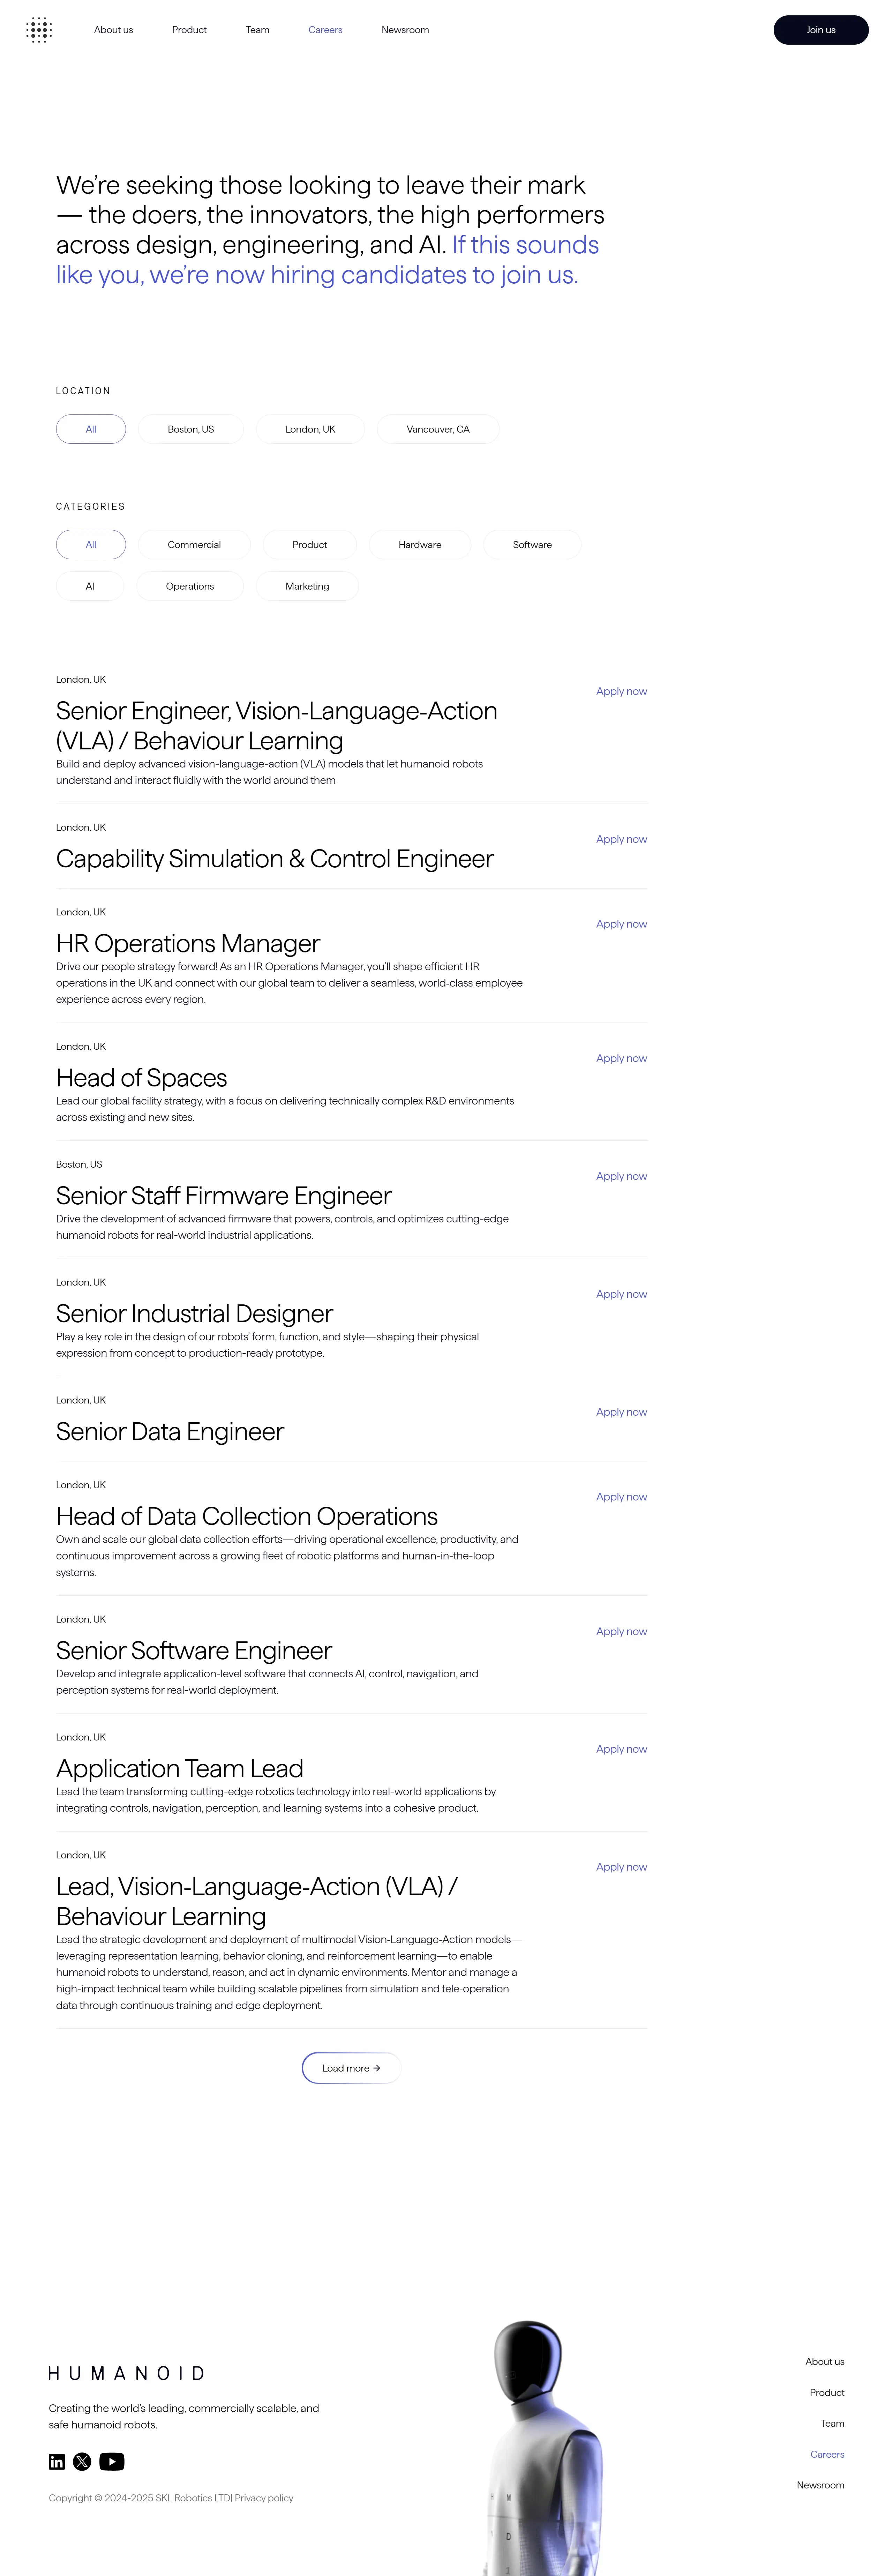This screenshot has width=893, height=2576.
Task: Click the Humanoid dotted logo icon
Action: click(x=39, y=30)
